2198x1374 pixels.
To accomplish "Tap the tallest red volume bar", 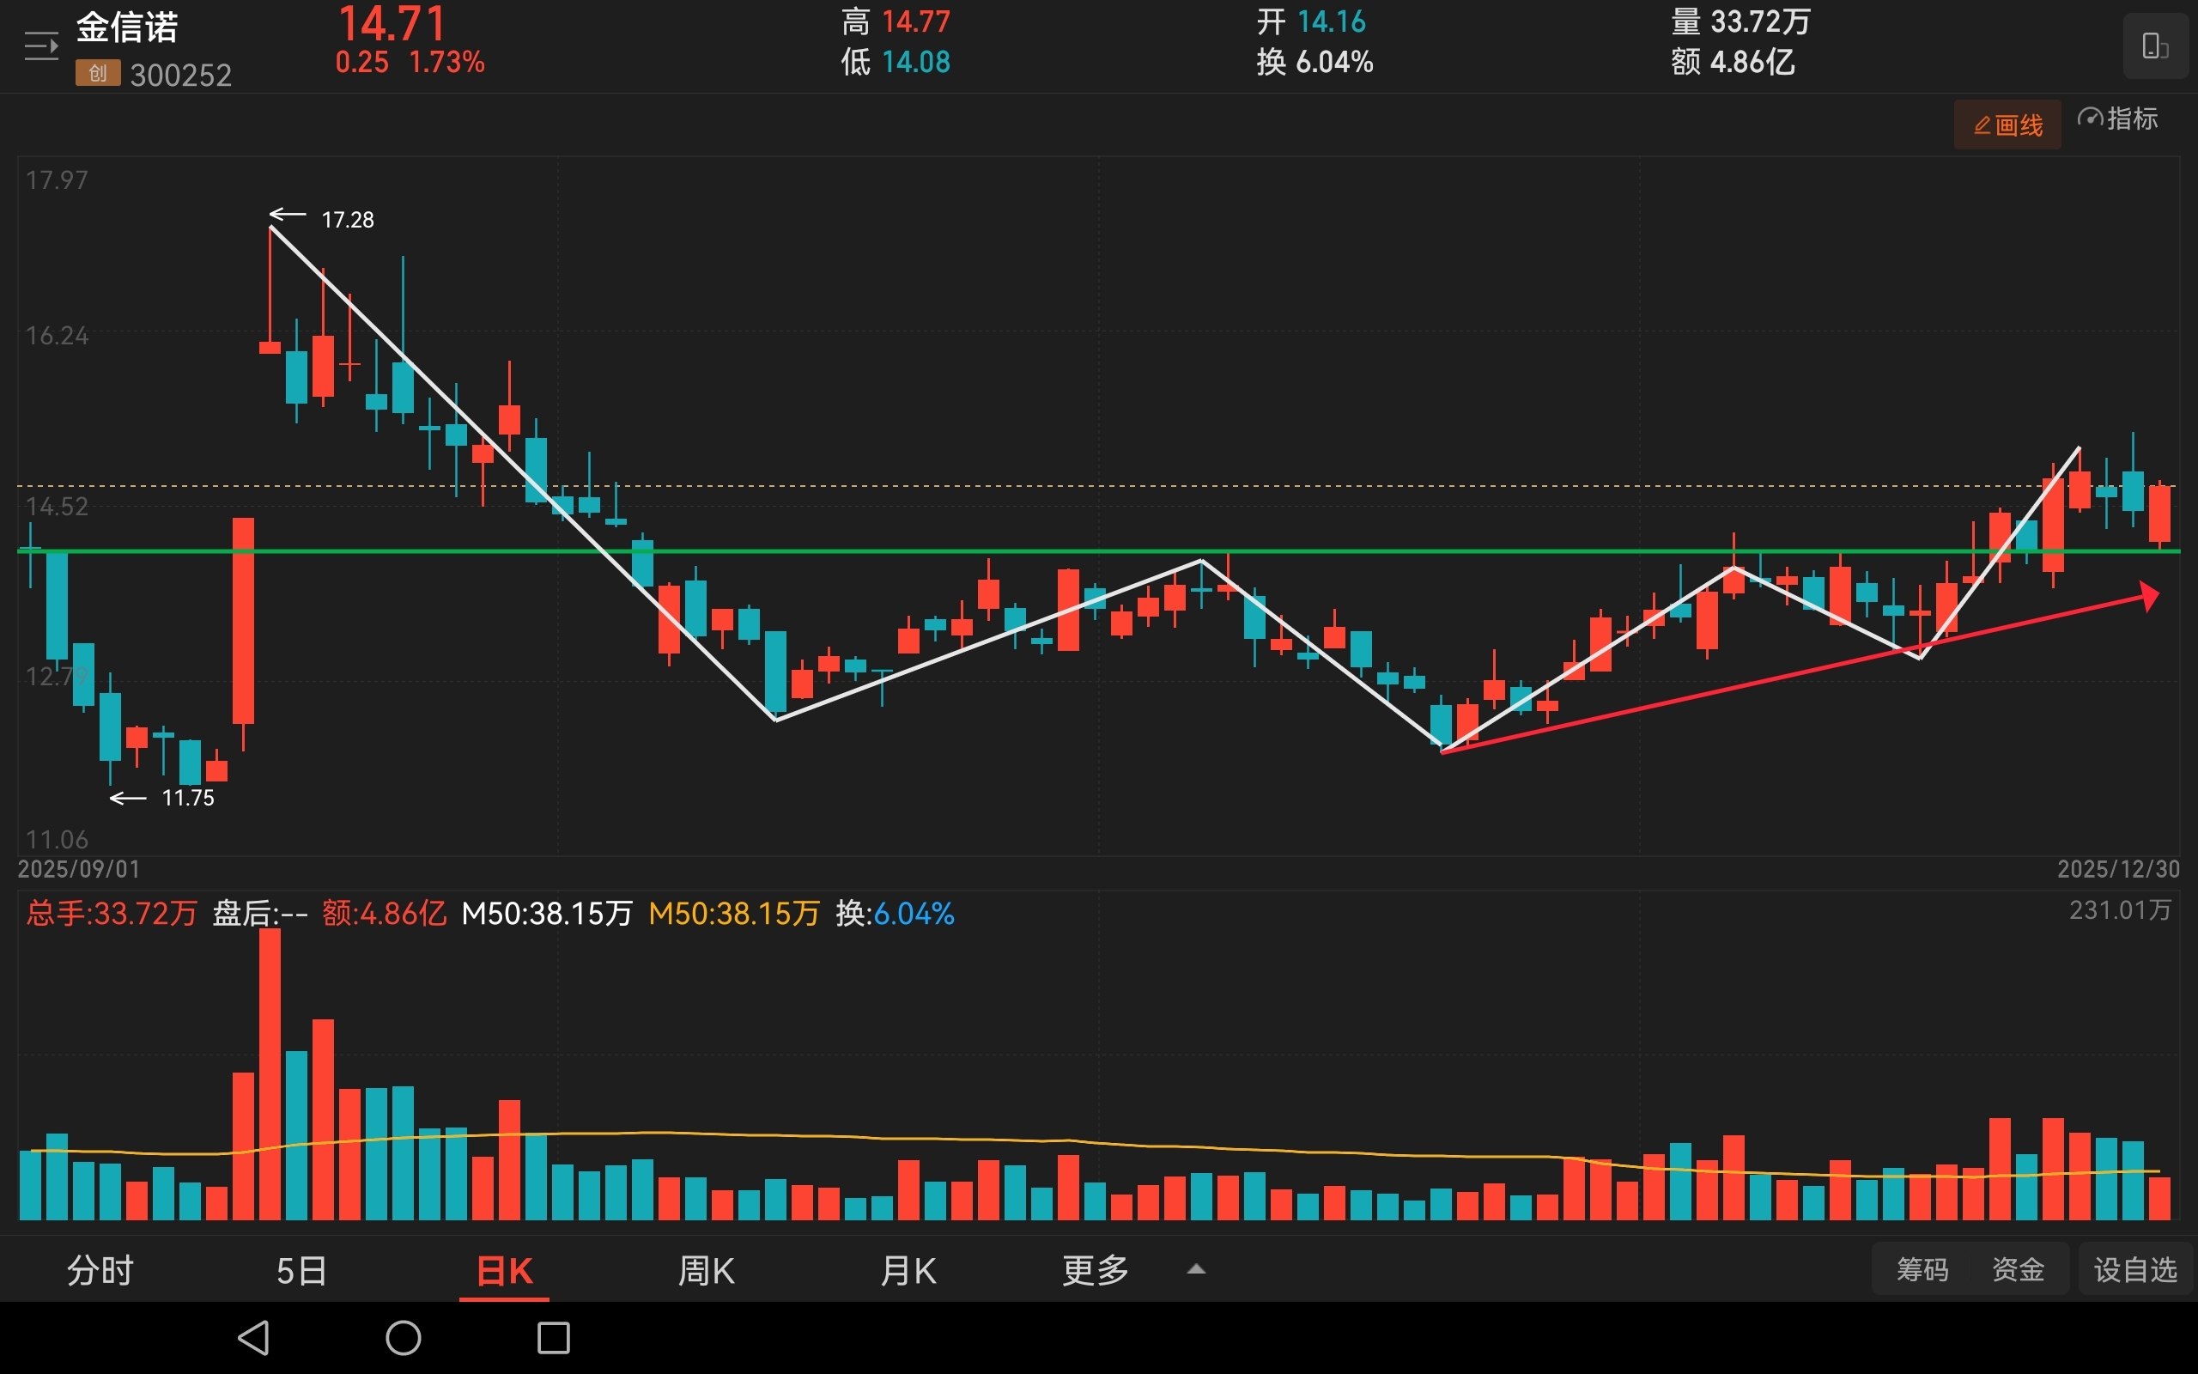I will pyautogui.click(x=270, y=1073).
